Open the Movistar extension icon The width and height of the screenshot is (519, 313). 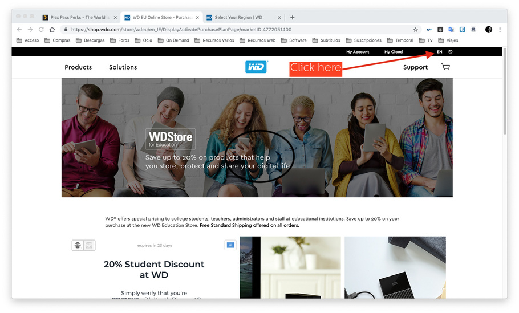(429, 30)
